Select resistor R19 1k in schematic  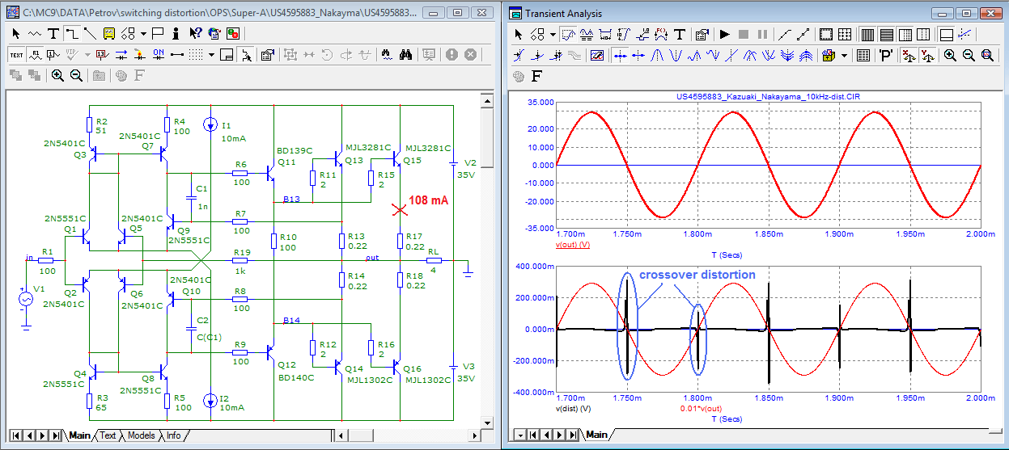pos(241,260)
